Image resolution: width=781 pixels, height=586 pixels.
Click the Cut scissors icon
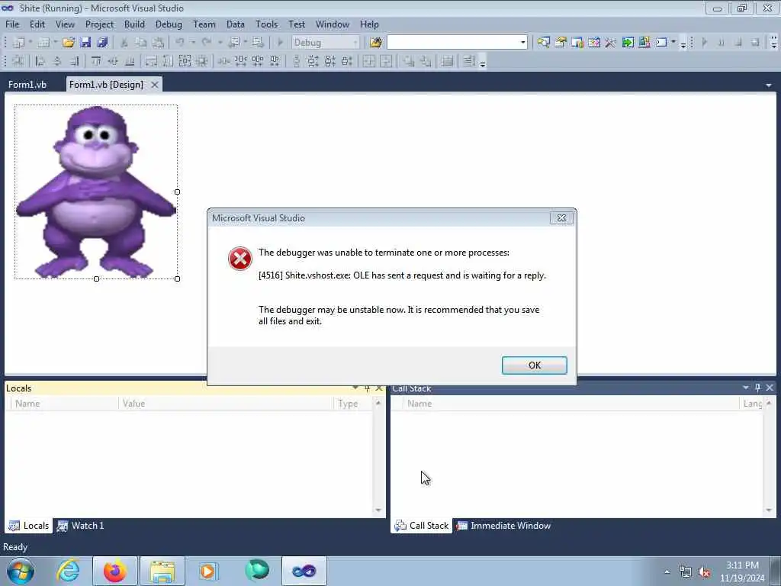point(124,43)
